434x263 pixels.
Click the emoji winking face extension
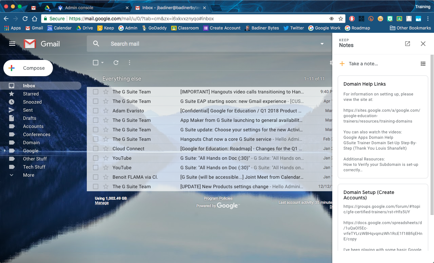point(380,19)
